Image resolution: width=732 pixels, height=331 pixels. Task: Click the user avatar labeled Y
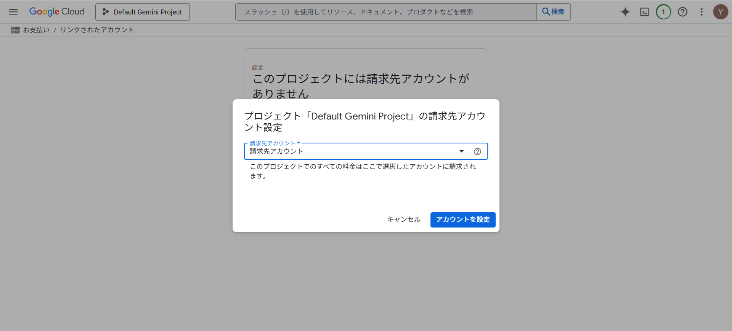[720, 12]
